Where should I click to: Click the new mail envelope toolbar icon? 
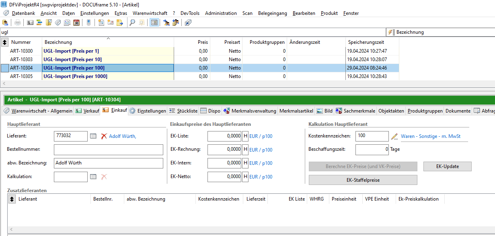click(x=110, y=23)
